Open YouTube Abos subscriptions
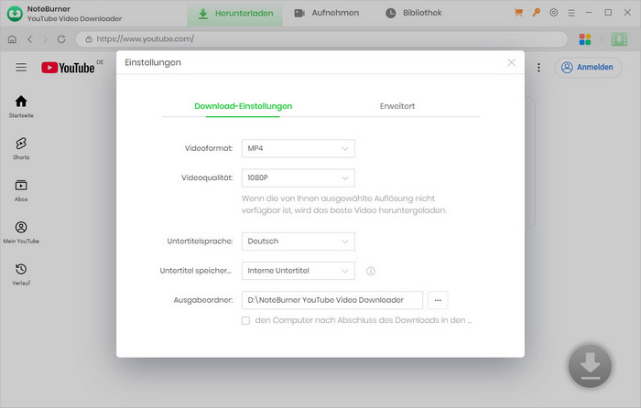This screenshot has height=408, width=641. click(21, 190)
